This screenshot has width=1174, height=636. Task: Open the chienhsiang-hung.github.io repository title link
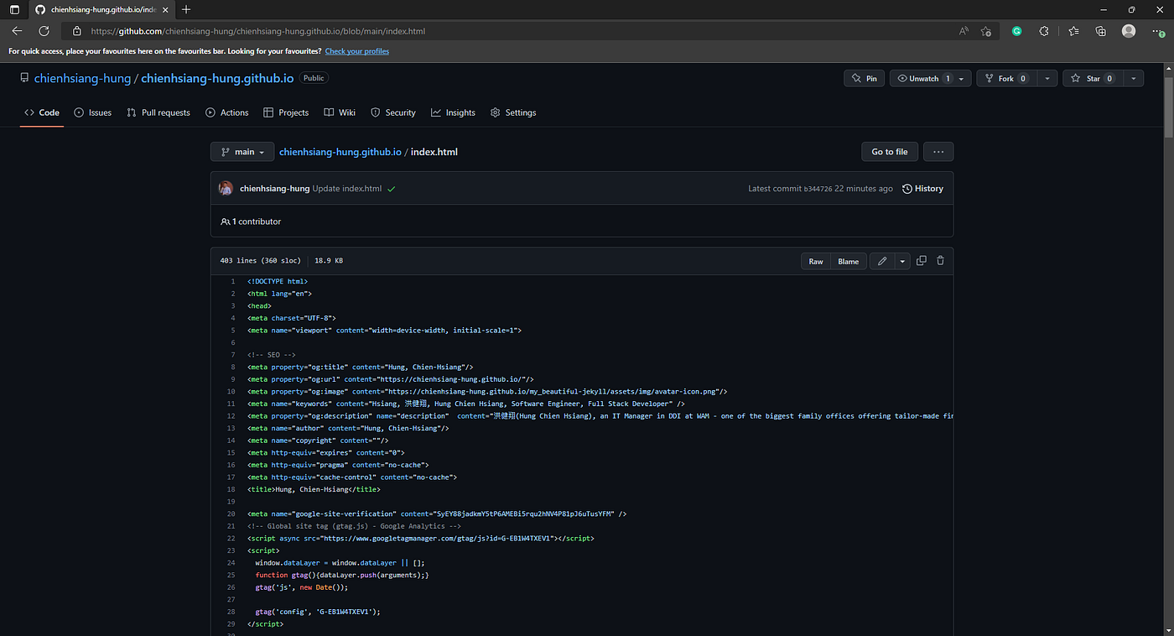click(217, 78)
